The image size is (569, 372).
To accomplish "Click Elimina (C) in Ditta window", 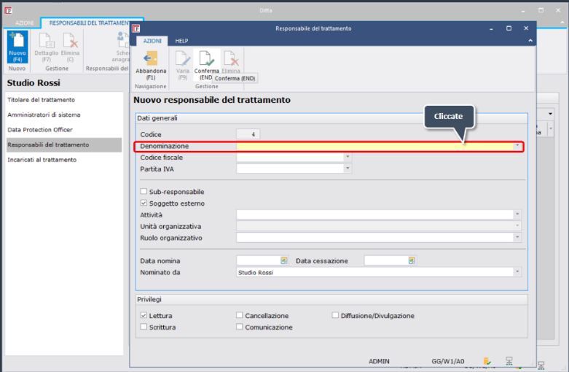I will [x=70, y=47].
